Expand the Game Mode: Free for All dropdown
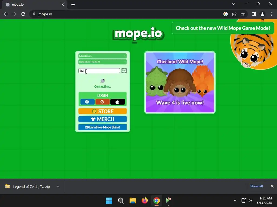Image resolution: width=277 pixels, height=207 pixels. [103, 62]
